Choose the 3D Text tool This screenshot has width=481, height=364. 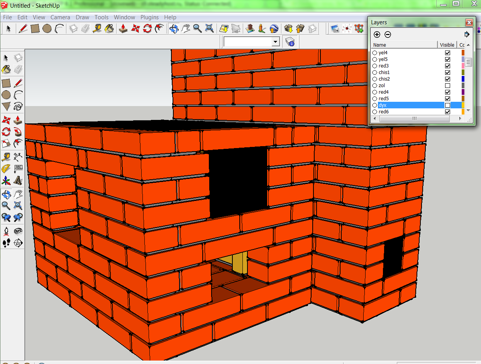[18, 180]
